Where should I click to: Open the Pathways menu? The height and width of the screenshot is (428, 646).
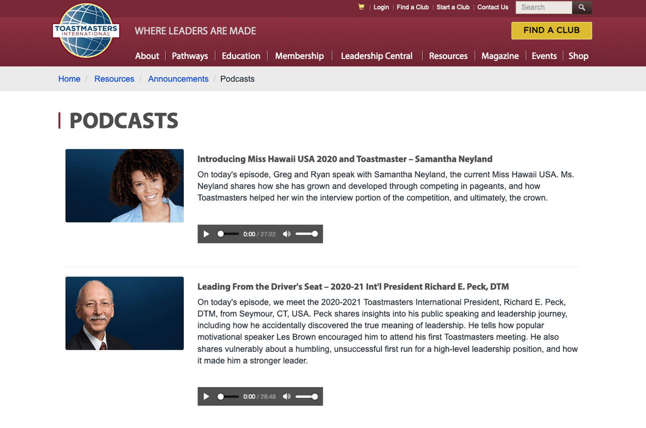[x=190, y=56]
